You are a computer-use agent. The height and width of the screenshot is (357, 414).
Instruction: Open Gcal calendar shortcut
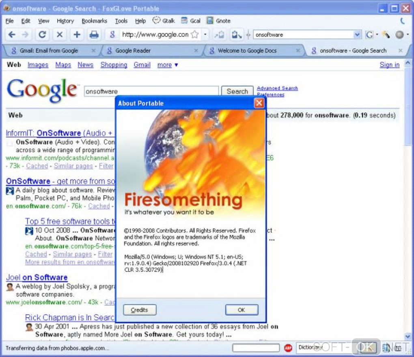[x=191, y=21]
